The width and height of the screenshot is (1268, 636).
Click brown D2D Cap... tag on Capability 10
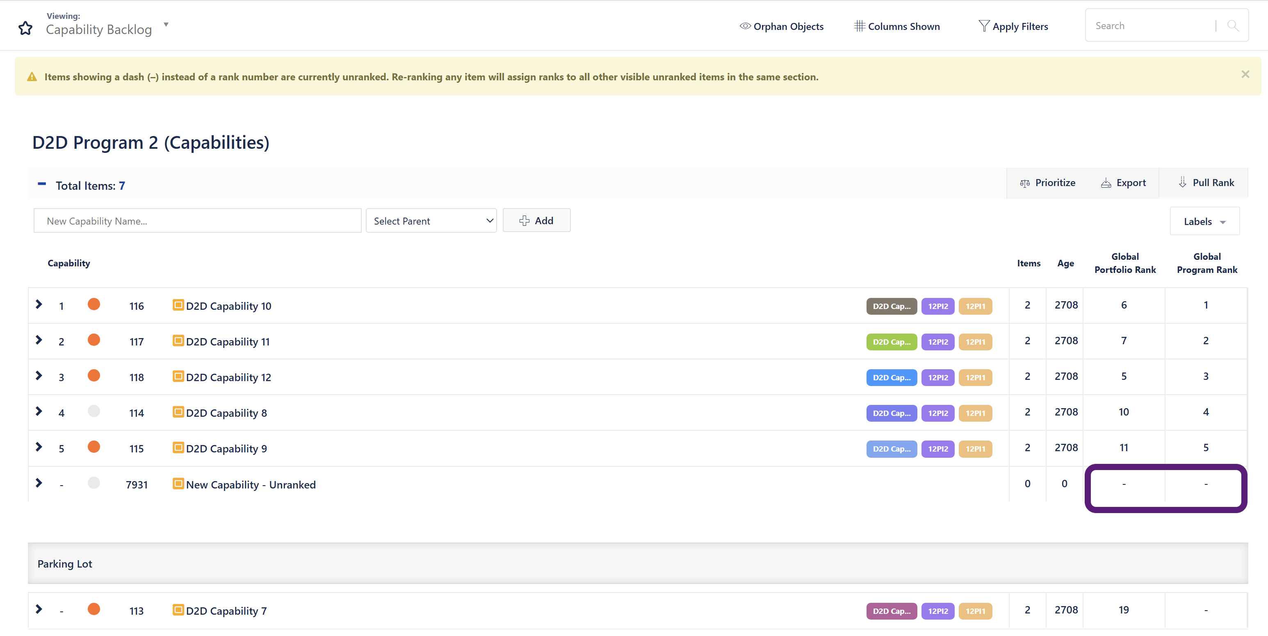pos(892,306)
